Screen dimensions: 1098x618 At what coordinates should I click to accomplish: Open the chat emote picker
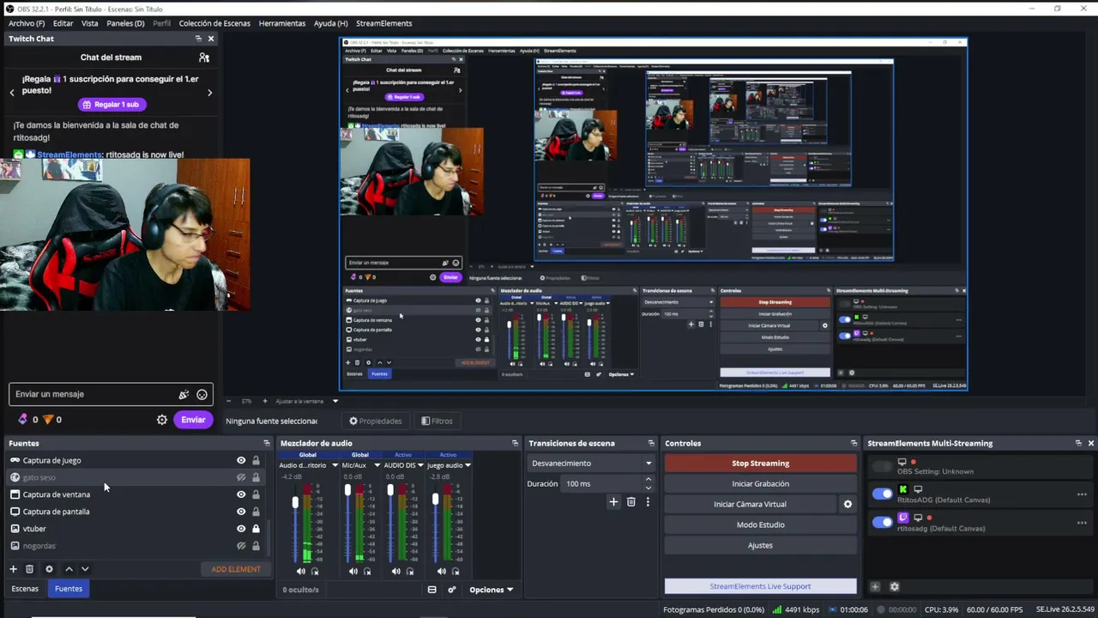pos(202,395)
